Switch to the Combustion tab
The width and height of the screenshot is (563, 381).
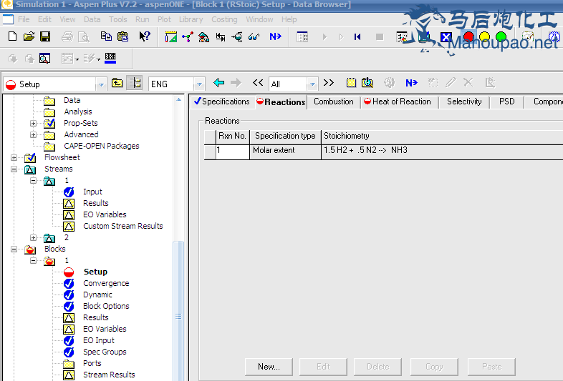point(334,102)
